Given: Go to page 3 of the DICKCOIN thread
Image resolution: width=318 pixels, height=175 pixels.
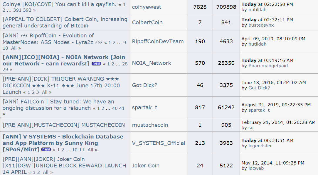Looking at the screenshot, I should click(x=38, y=92).
